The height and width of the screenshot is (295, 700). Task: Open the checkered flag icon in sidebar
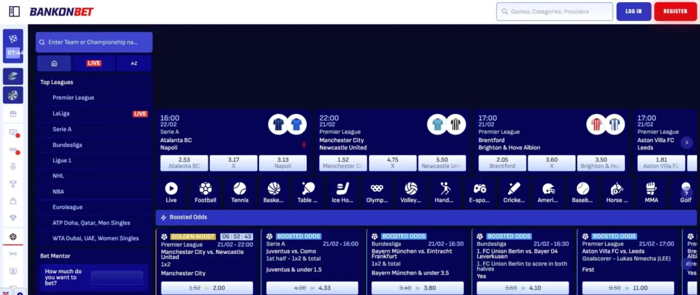click(13, 39)
